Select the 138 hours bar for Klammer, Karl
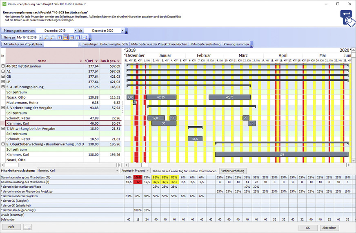The width and height of the screenshot is (356, 233). (281, 155)
